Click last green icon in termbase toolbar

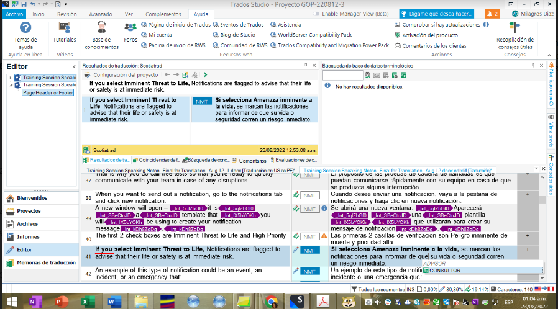point(403,75)
